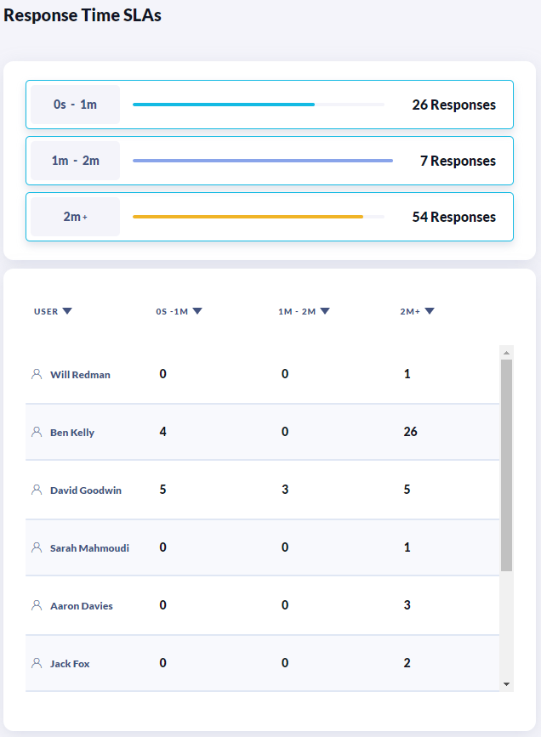The height and width of the screenshot is (737, 541).
Task: Open David Goodwin's name in the table
Action: tap(86, 490)
